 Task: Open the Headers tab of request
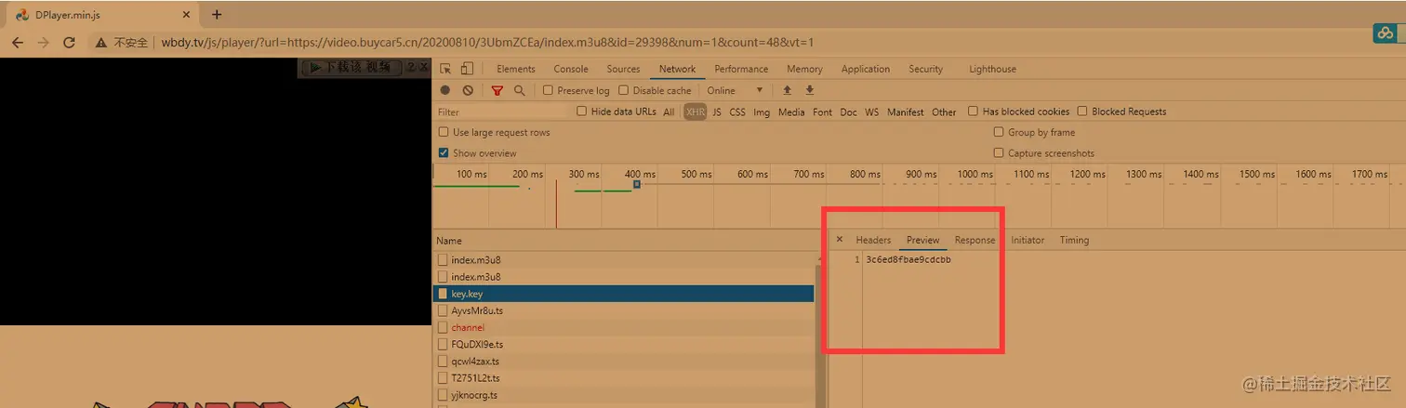pyautogui.click(x=873, y=240)
